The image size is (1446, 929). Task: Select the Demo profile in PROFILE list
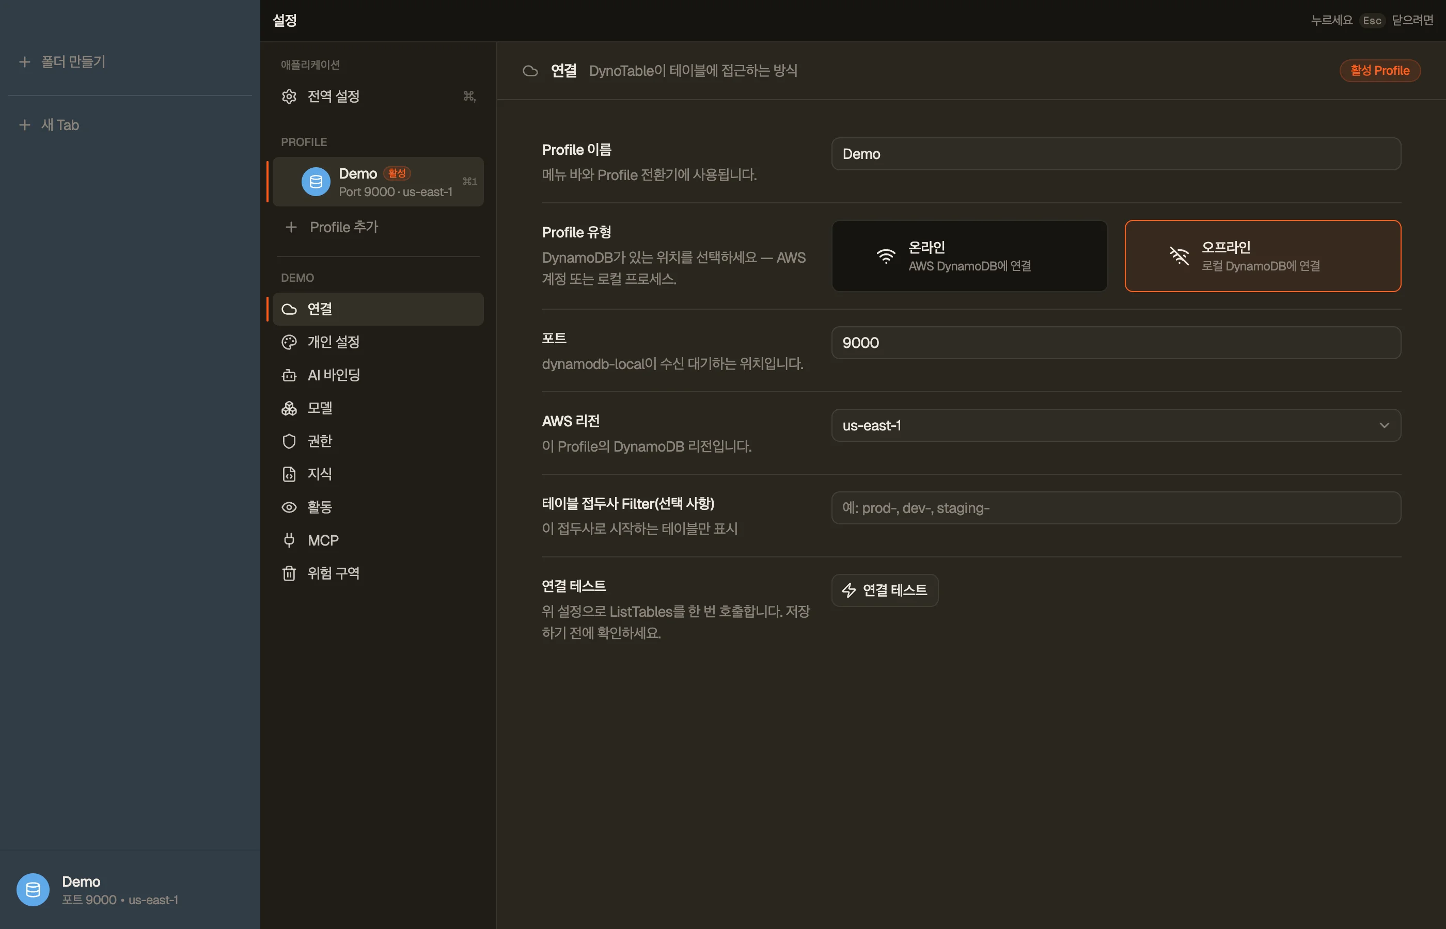tap(378, 182)
